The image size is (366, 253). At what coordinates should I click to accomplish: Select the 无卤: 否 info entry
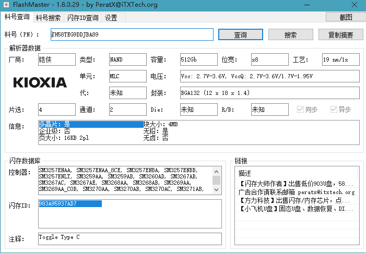point(156,138)
